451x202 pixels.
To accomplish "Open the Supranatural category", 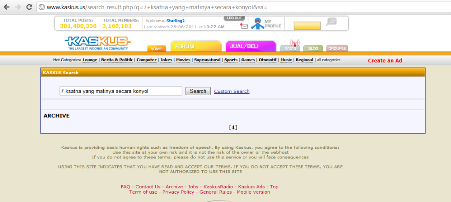I will coord(207,60).
